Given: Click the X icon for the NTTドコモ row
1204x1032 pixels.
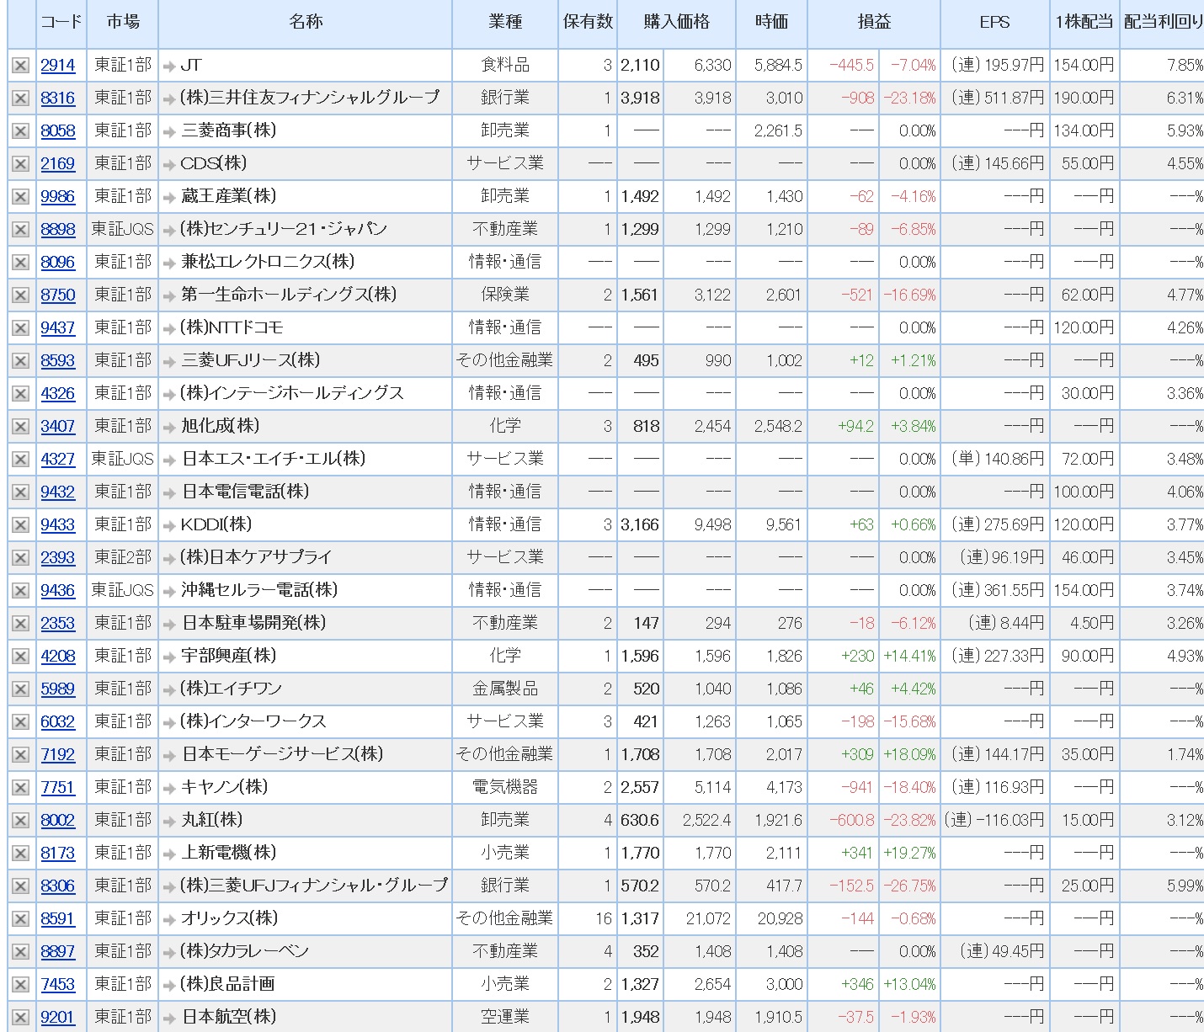Looking at the screenshot, I should [21, 328].
